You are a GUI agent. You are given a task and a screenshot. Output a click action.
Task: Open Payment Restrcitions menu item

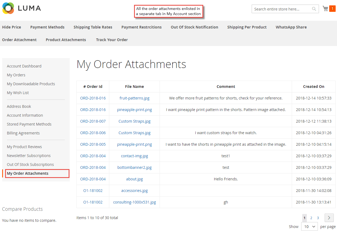(x=142, y=27)
